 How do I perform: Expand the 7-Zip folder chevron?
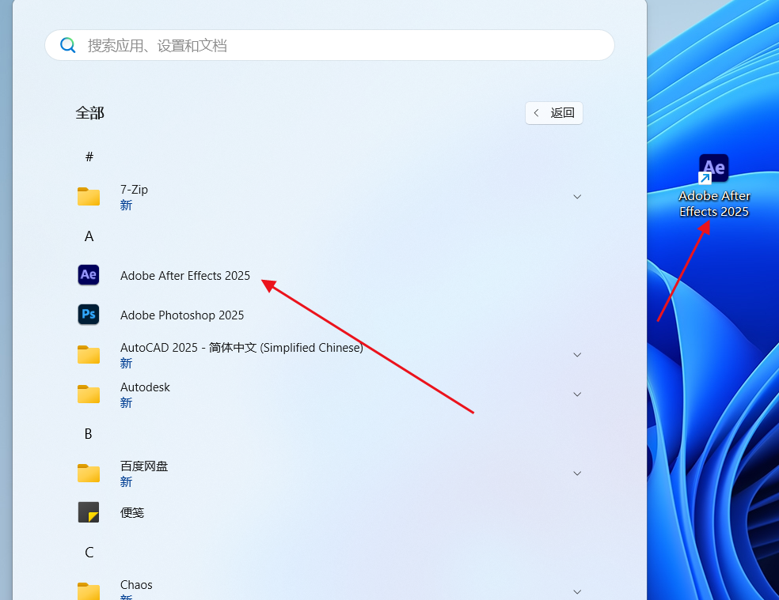[x=577, y=197]
